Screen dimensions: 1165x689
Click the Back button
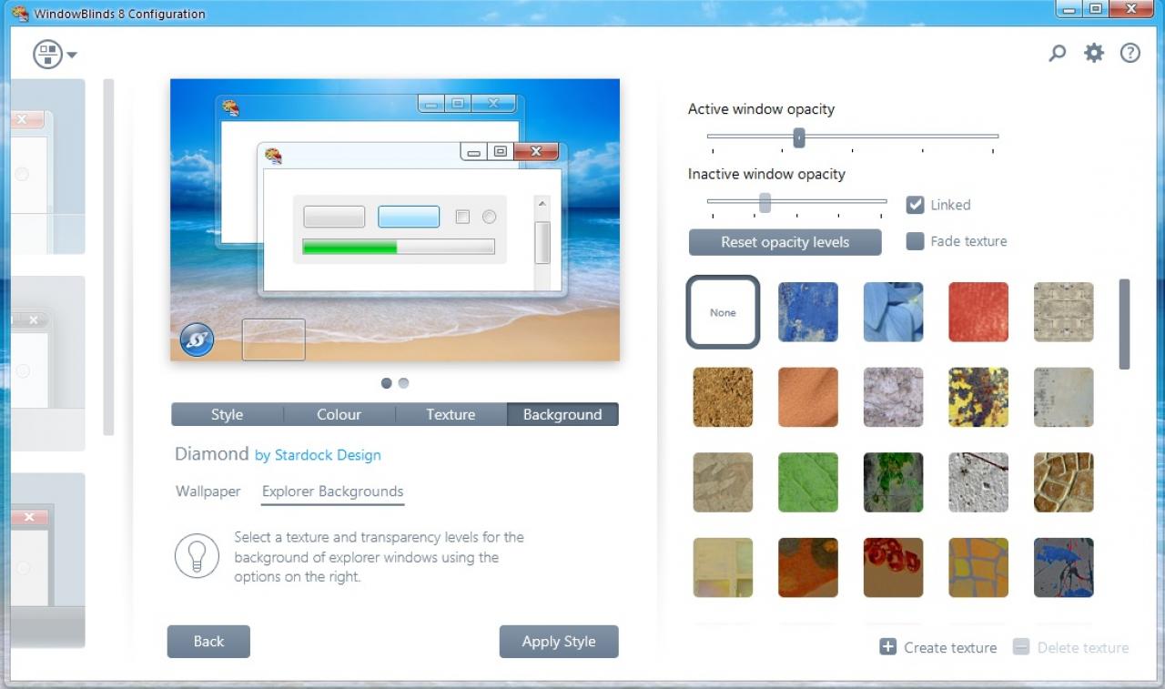coord(208,642)
